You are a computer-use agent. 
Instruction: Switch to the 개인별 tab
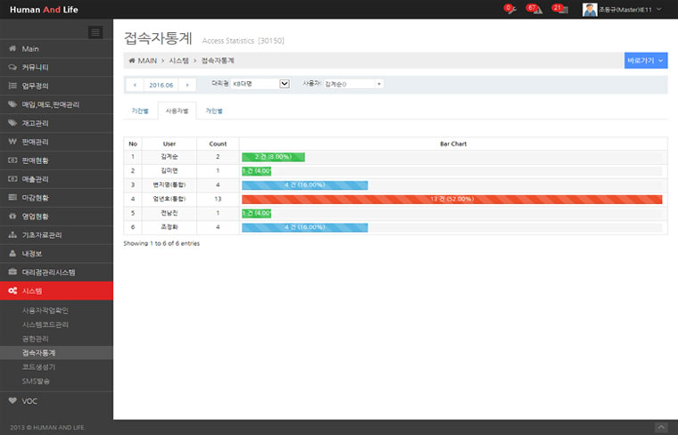point(214,111)
